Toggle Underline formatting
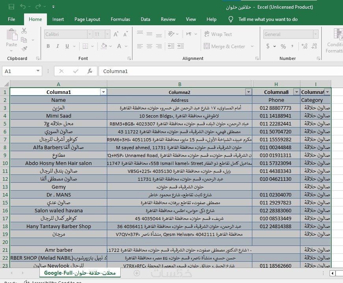The width and height of the screenshot is (343, 283). coord(67,46)
